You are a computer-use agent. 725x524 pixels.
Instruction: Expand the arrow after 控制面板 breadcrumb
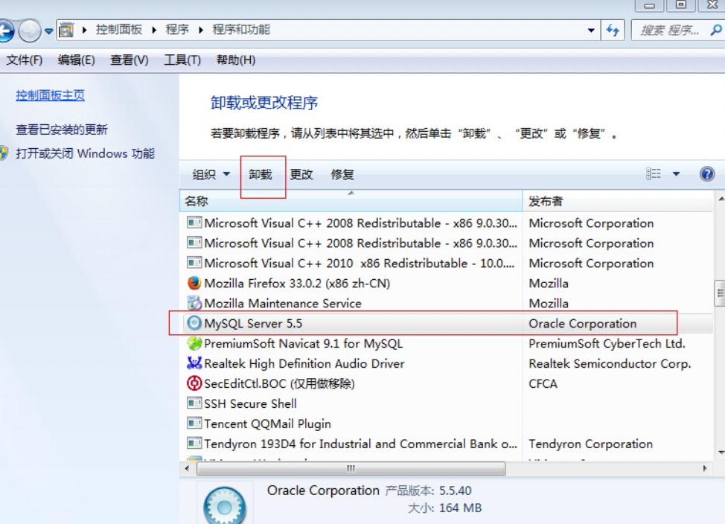tap(154, 30)
